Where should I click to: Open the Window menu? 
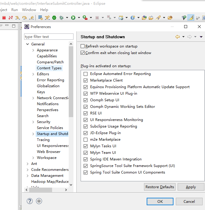point(29,10)
